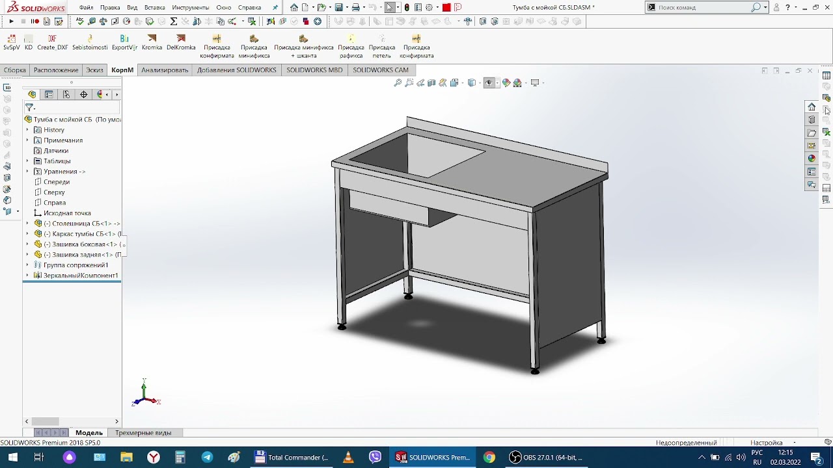This screenshot has width=833, height=468.
Task: Open OBS 27.0.1 from taskbar
Action: pos(545,458)
